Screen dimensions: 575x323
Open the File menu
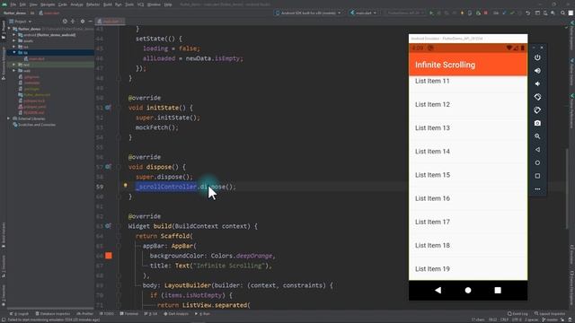(x=13, y=4)
